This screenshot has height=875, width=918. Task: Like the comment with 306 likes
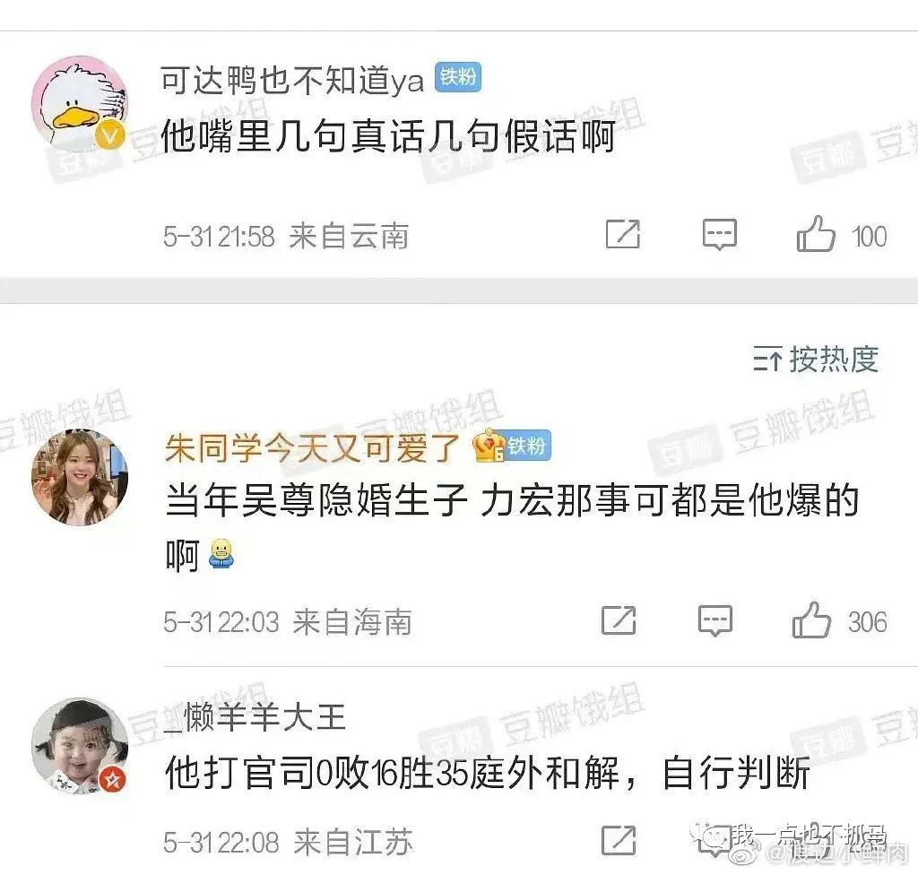pos(810,619)
